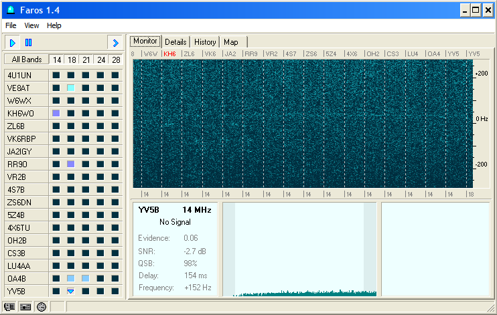Select the OA4B beacon row label
497x315 pixels.
pyautogui.click(x=27, y=279)
